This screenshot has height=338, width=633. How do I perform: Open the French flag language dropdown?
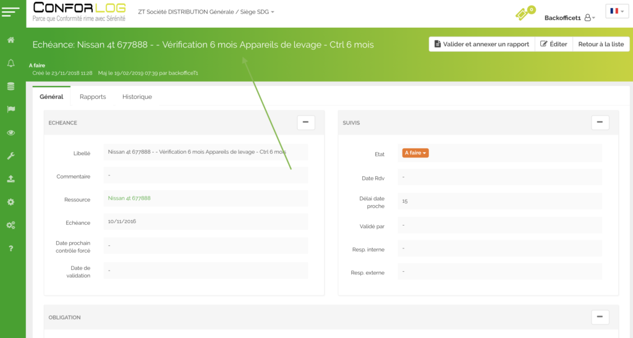[616, 11]
